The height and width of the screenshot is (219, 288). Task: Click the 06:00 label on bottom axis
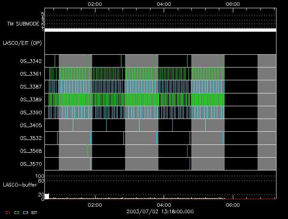(x=233, y=205)
